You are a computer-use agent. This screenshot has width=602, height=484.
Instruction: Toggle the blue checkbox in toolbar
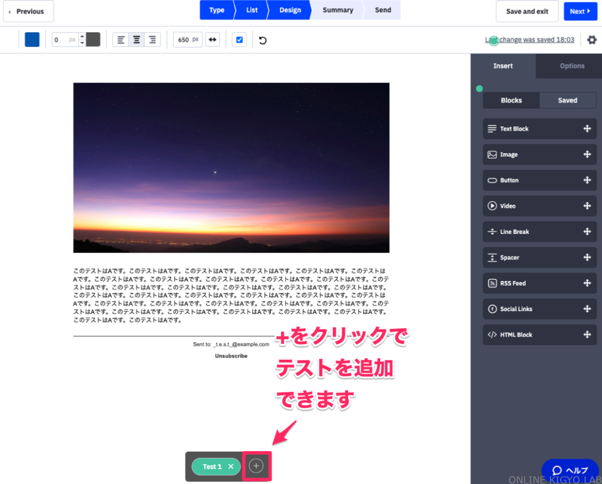click(x=239, y=40)
